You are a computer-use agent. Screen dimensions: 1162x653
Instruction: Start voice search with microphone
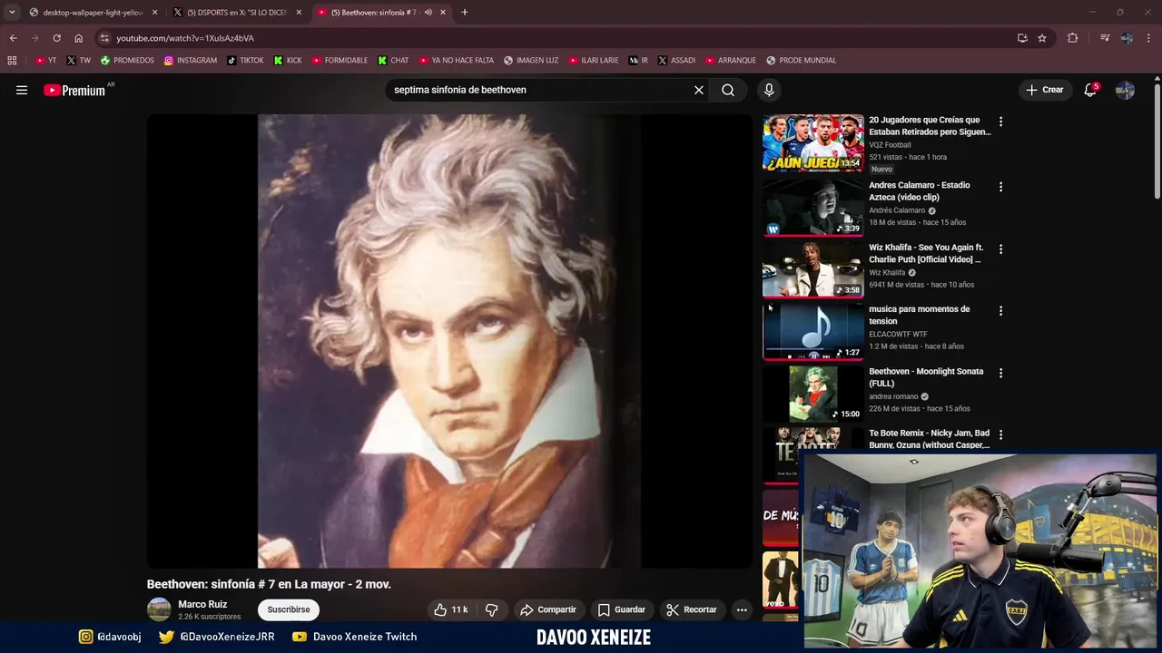click(769, 90)
